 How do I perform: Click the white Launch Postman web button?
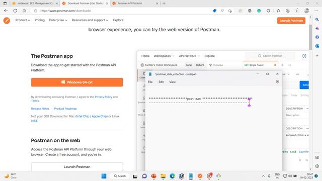77,166
